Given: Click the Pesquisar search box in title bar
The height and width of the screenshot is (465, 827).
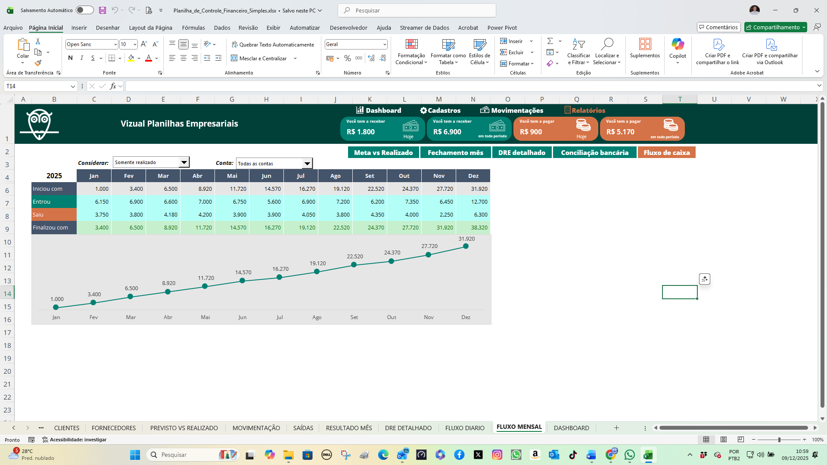Looking at the screenshot, I should click(x=417, y=10).
